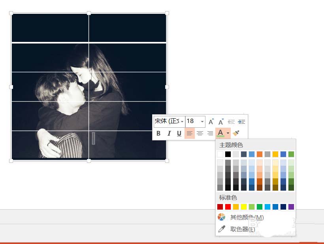Decrease list indent level icon

click(231, 121)
